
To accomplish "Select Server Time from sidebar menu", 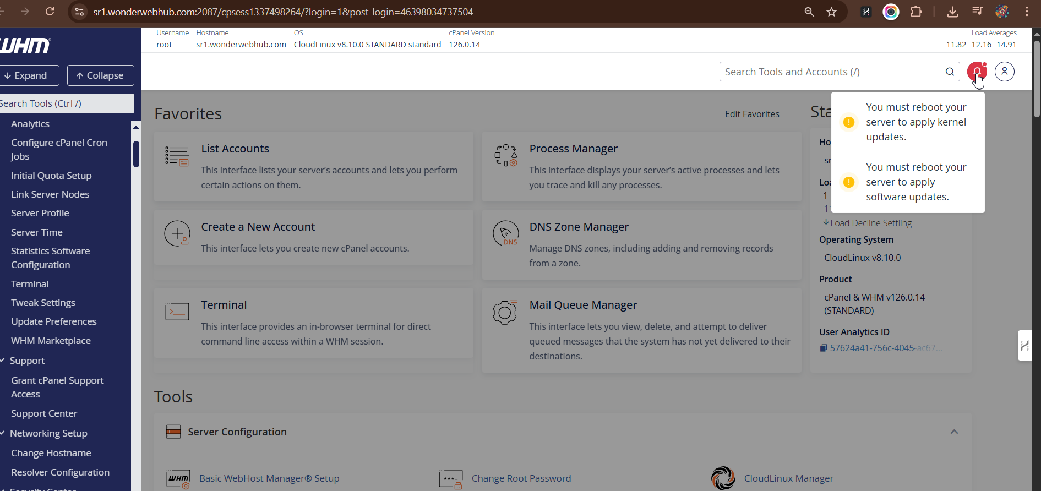I will coord(37,232).
